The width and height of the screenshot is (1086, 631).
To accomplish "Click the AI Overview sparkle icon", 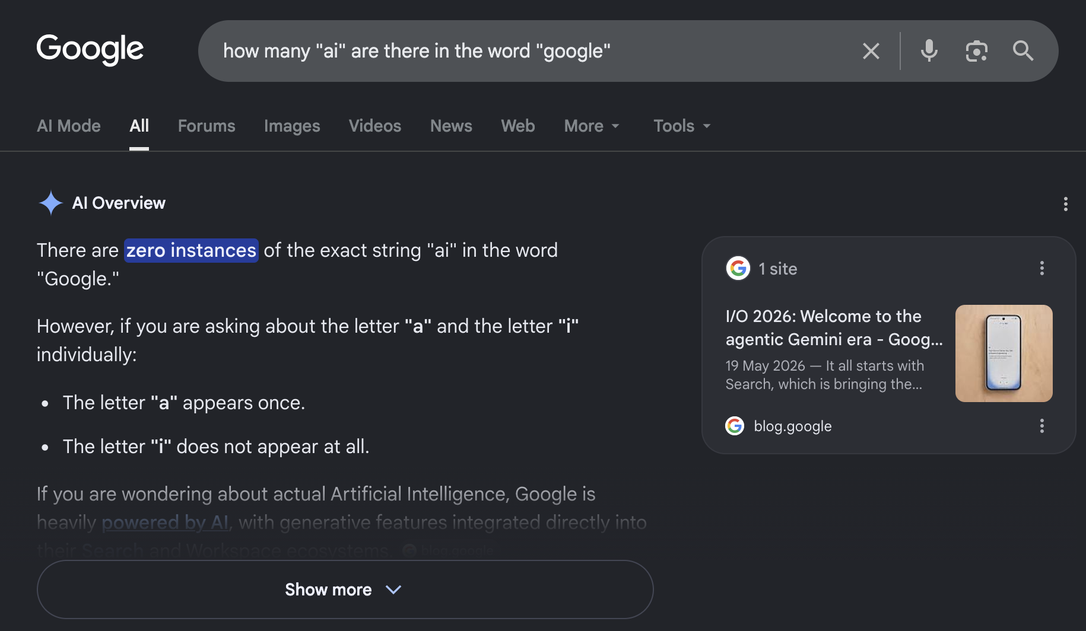I will pos(51,203).
